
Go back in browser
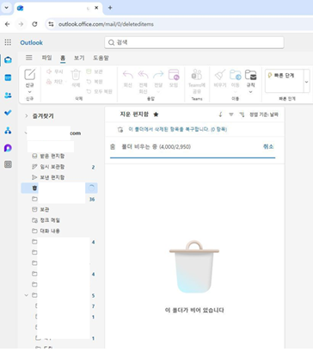[x=8, y=24]
